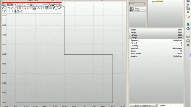Select the pushpin tool in second row

point(53,8)
